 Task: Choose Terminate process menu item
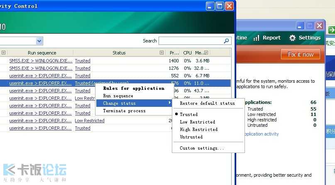pos(124,111)
